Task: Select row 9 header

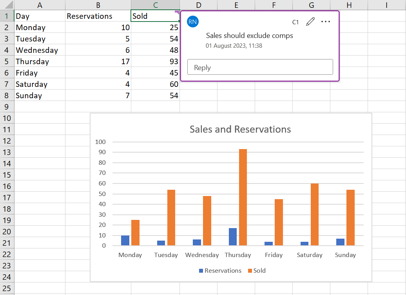Action: pos(7,107)
